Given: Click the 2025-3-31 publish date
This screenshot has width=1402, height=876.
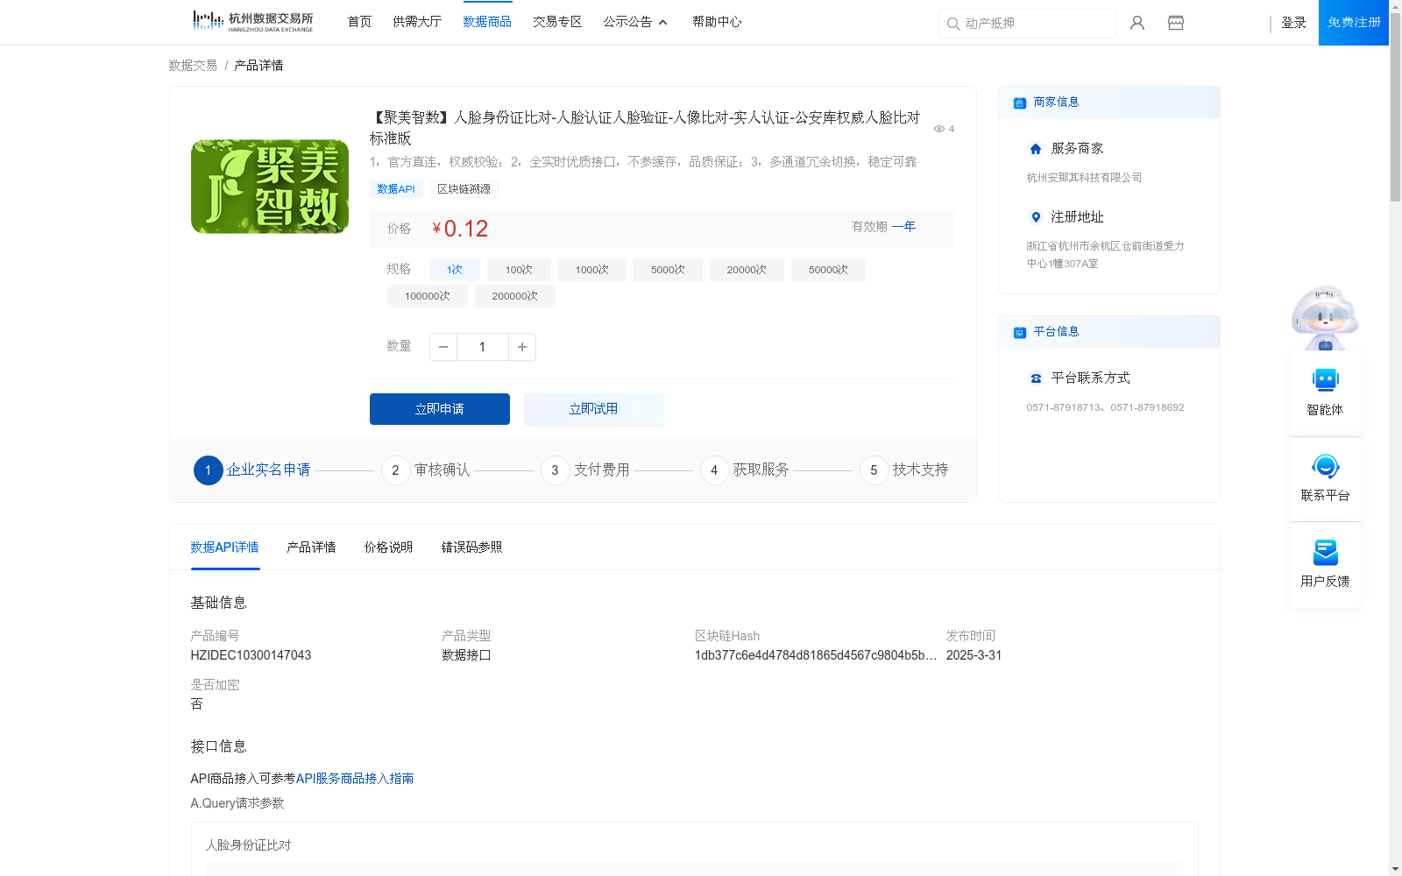Looking at the screenshot, I should click(974, 655).
